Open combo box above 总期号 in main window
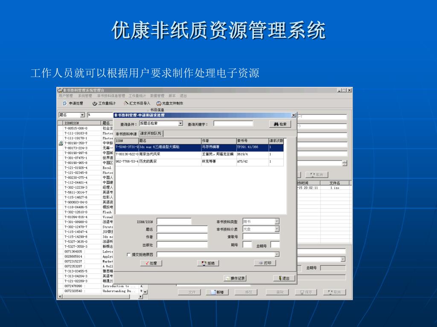The width and height of the screenshot is (437, 327). pos(343,259)
